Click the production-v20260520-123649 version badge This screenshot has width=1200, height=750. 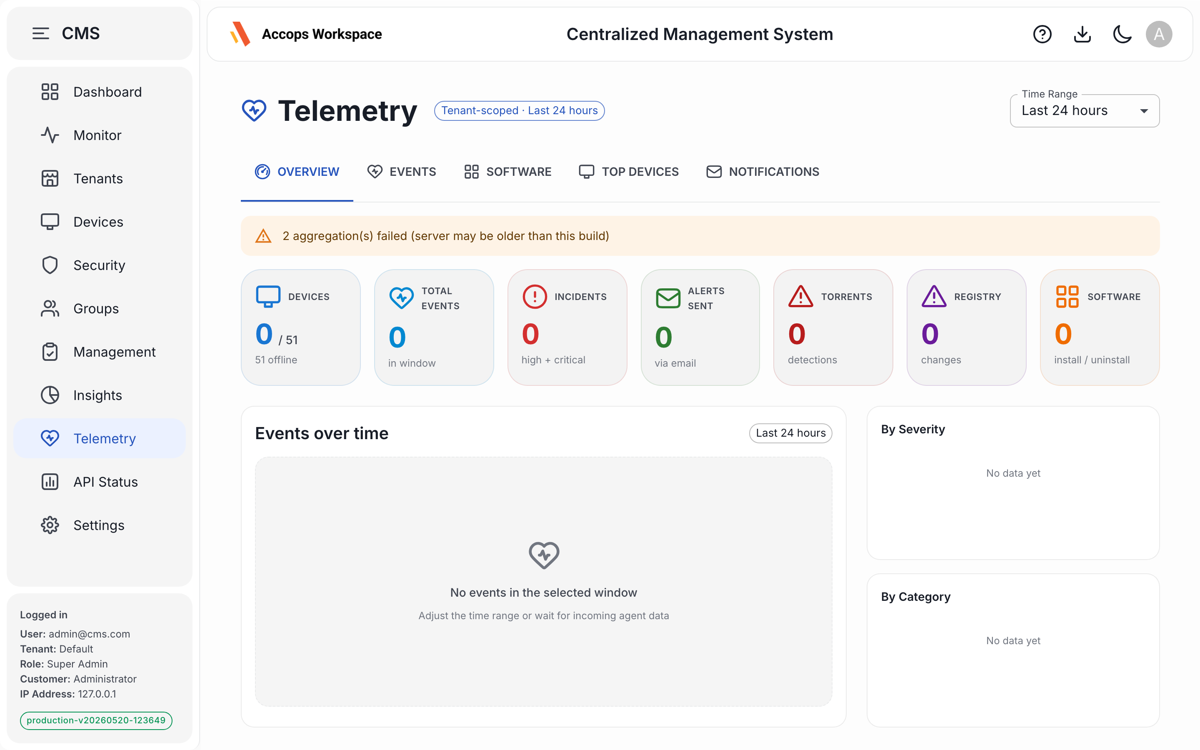tap(96, 720)
